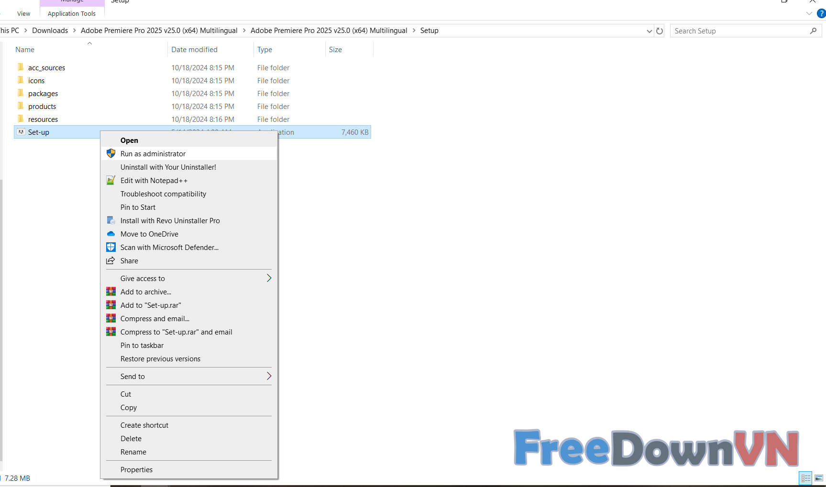Select Troubleshoot compatibility in context menu
This screenshot has width=826, height=487.
click(163, 194)
